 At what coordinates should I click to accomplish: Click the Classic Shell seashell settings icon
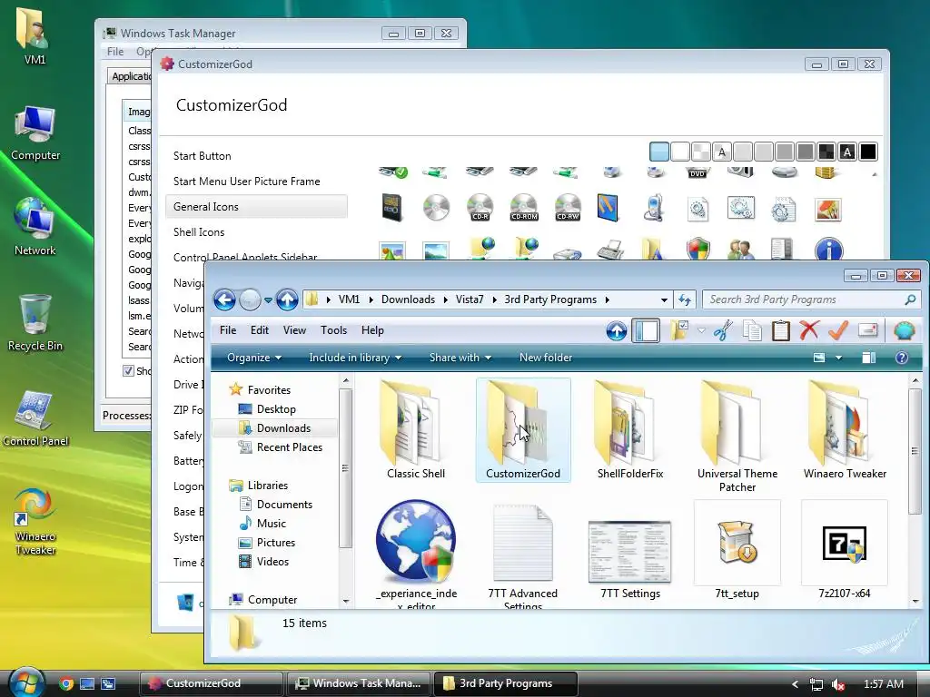(x=904, y=330)
